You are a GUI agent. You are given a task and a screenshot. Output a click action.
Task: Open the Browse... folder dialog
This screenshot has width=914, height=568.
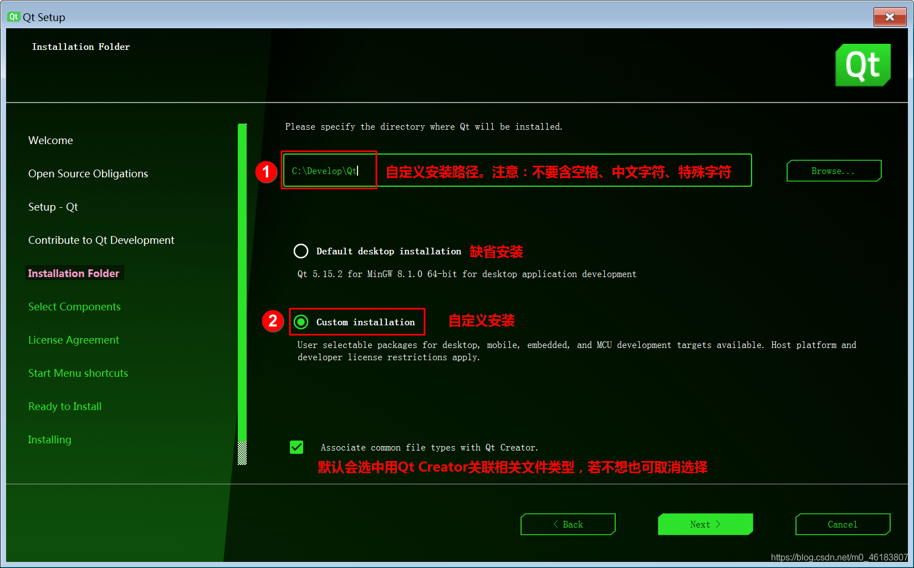834,171
